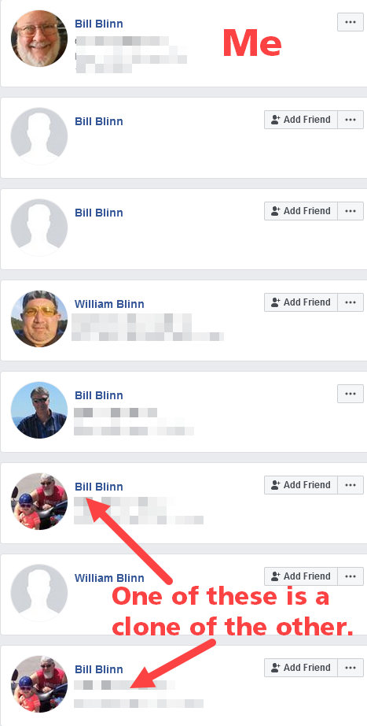Viewport: 367px width, 726px height.
Task: Open smiling white-bearded man's profile photo
Action: pyautogui.click(x=39, y=39)
